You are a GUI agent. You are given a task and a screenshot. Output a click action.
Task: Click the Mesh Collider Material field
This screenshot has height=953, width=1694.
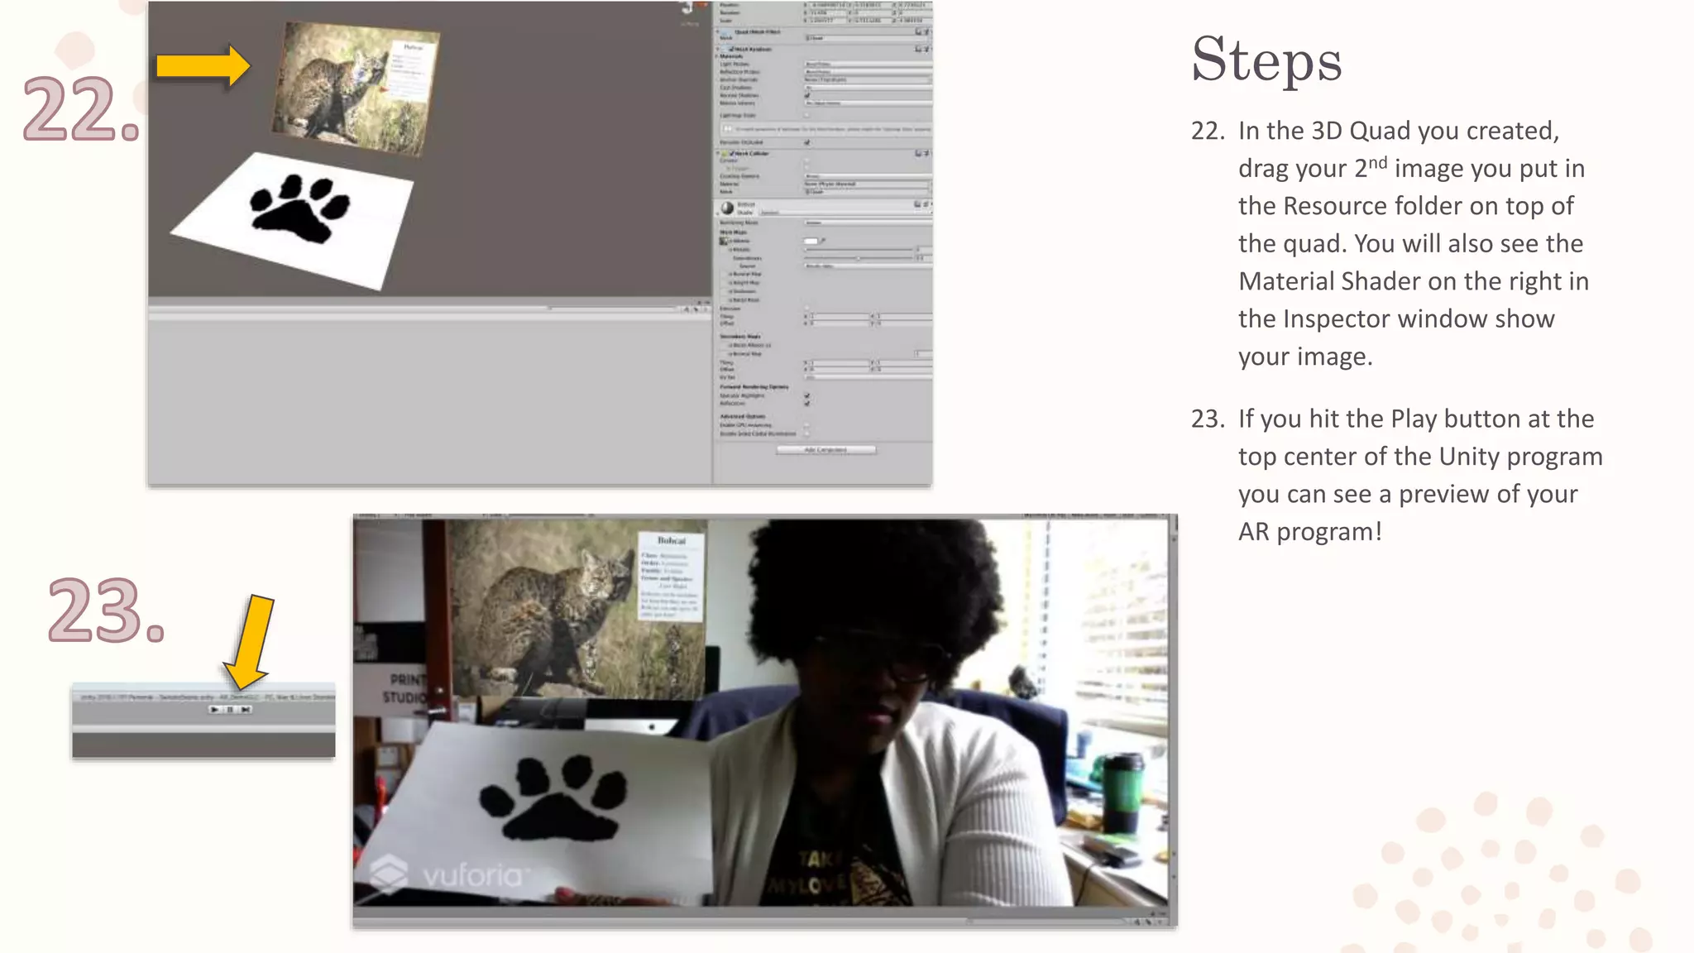point(867,184)
